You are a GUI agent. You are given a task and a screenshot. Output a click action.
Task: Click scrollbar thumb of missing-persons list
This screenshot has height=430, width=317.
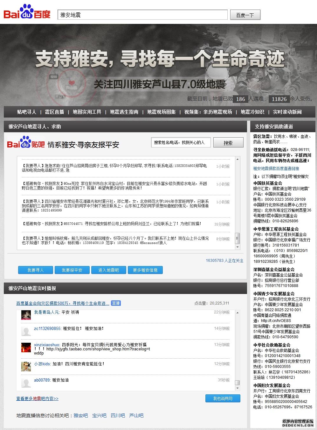(237, 238)
